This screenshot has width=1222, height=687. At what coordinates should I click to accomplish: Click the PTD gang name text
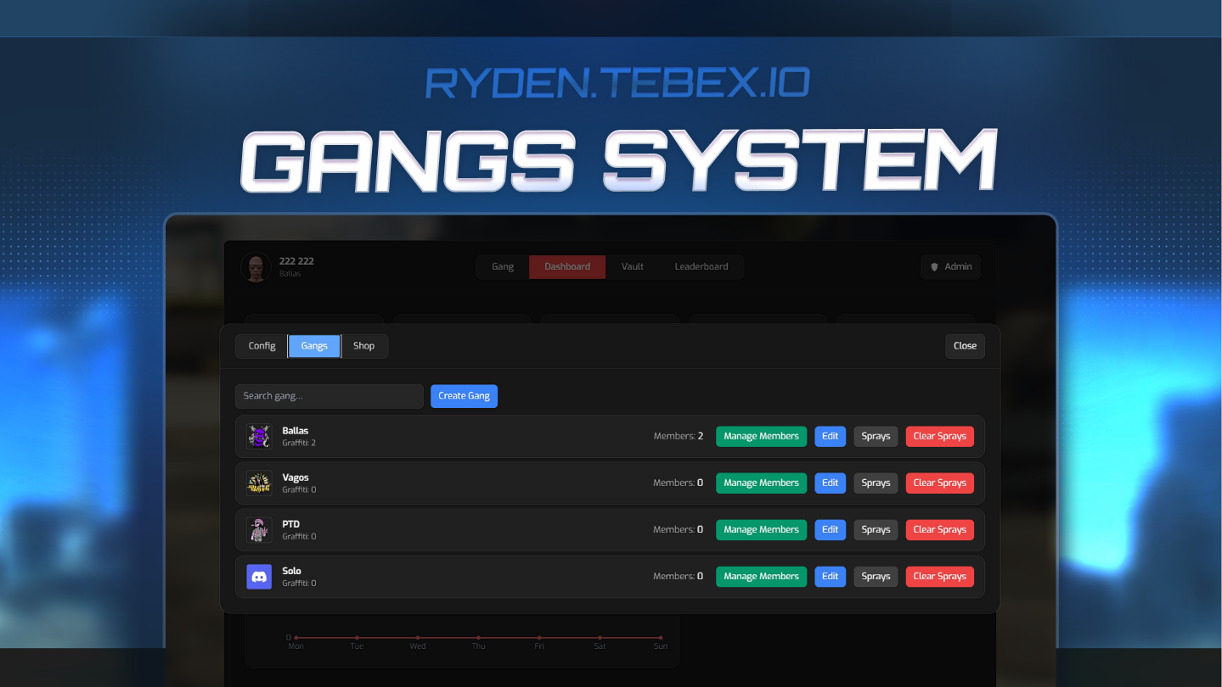tap(291, 524)
